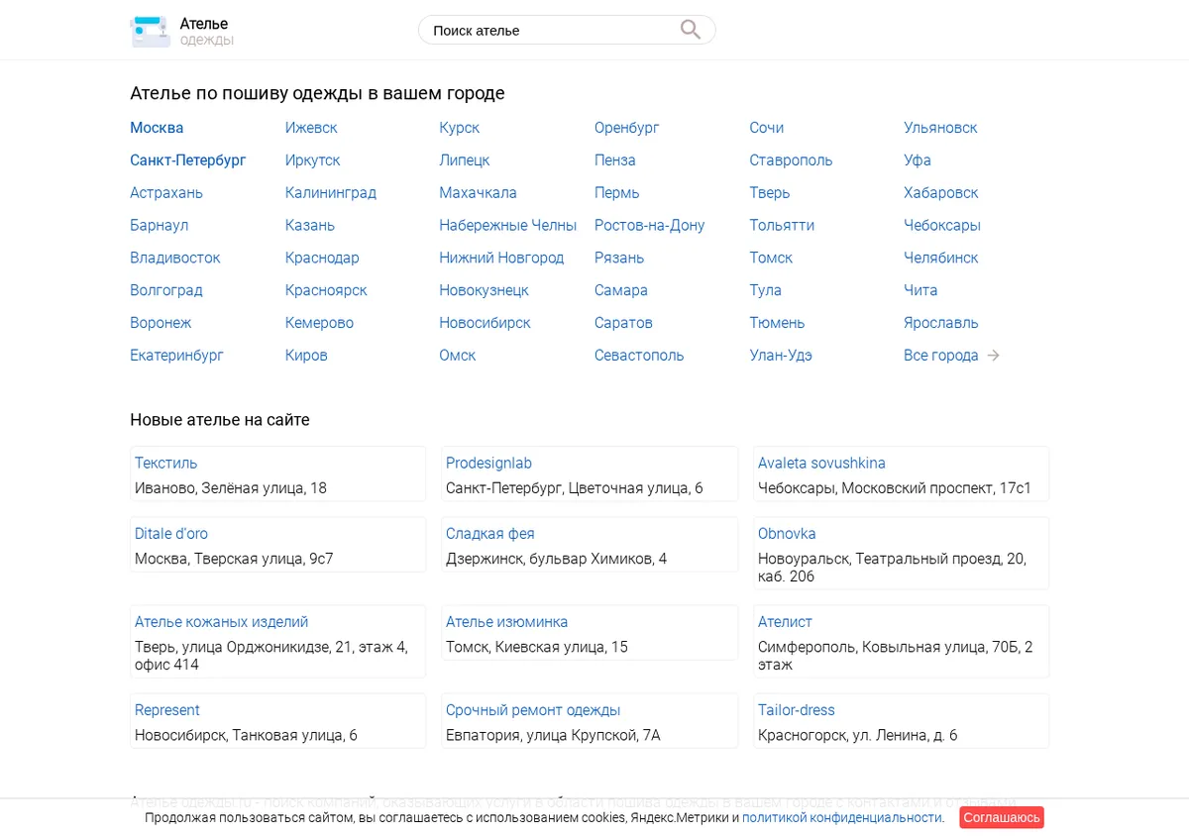Open the политикой конфиденциальности link
The width and height of the screenshot is (1189, 836).
pos(842,817)
